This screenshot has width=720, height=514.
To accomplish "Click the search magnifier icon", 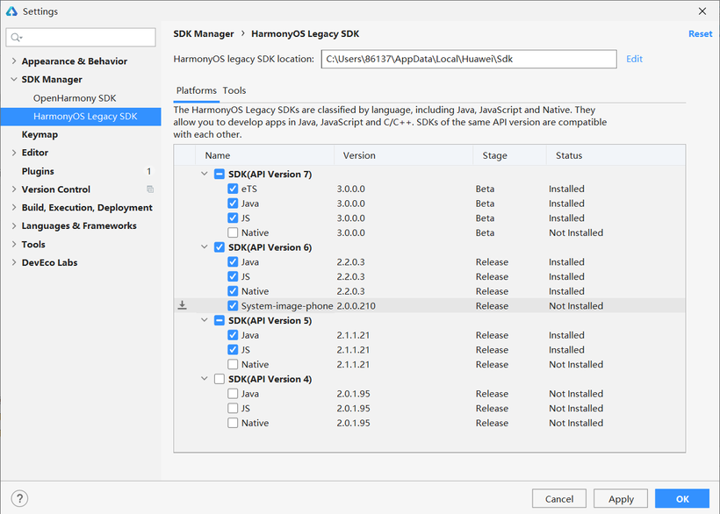I will 16,38.
